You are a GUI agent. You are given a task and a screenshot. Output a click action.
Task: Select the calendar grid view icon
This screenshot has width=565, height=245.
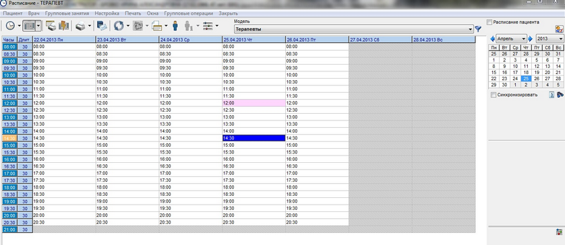[29, 26]
